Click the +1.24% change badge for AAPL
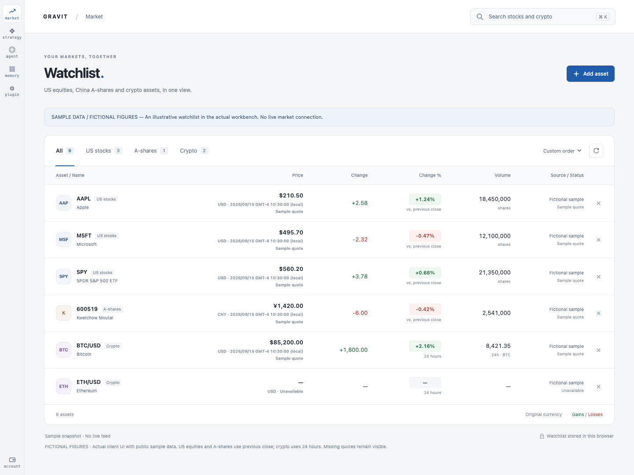 coord(425,199)
